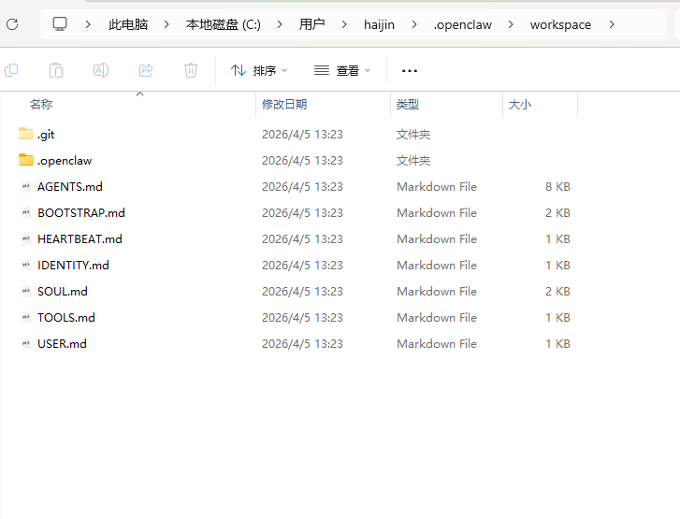The image size is (680, 519).
Task: Expand chevron after haijin in breadcrumb
Action: coord(414,24)
